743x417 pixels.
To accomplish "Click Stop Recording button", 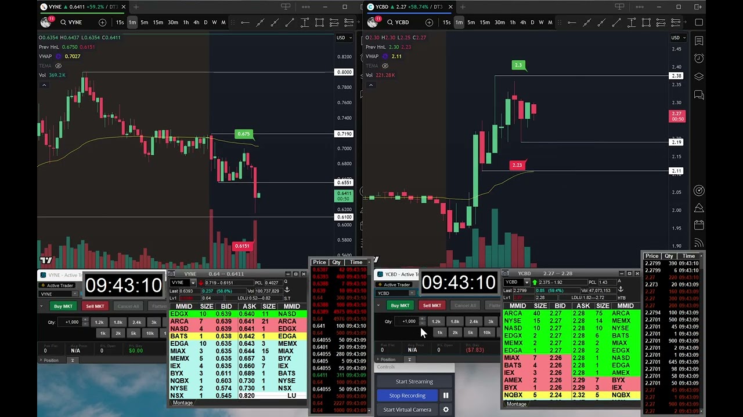I will (x=407, y=396).
